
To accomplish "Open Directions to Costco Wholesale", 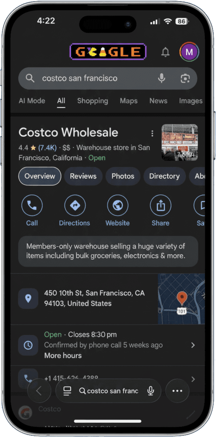I will tap(75, 206).
